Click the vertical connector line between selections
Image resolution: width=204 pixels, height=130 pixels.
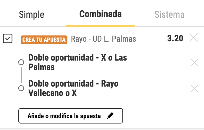pyautogui.click(x=21, y=75)
